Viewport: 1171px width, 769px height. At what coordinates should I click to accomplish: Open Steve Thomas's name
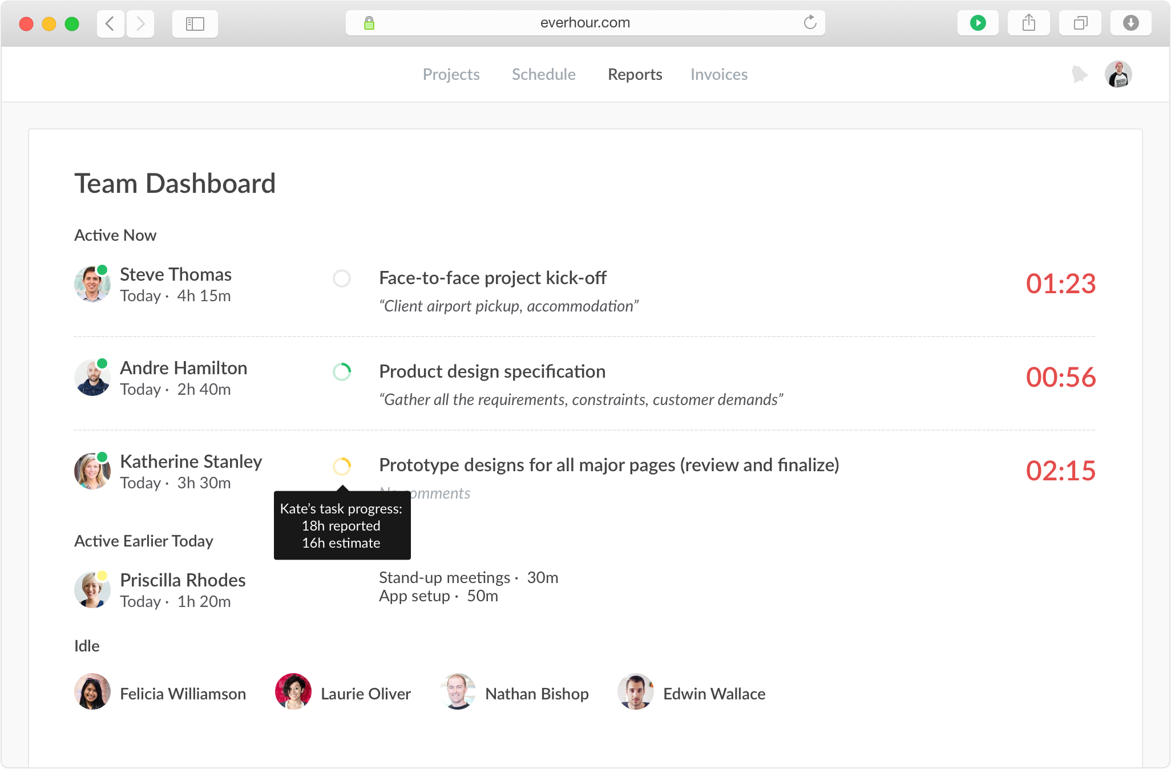[x=176, y=274]
